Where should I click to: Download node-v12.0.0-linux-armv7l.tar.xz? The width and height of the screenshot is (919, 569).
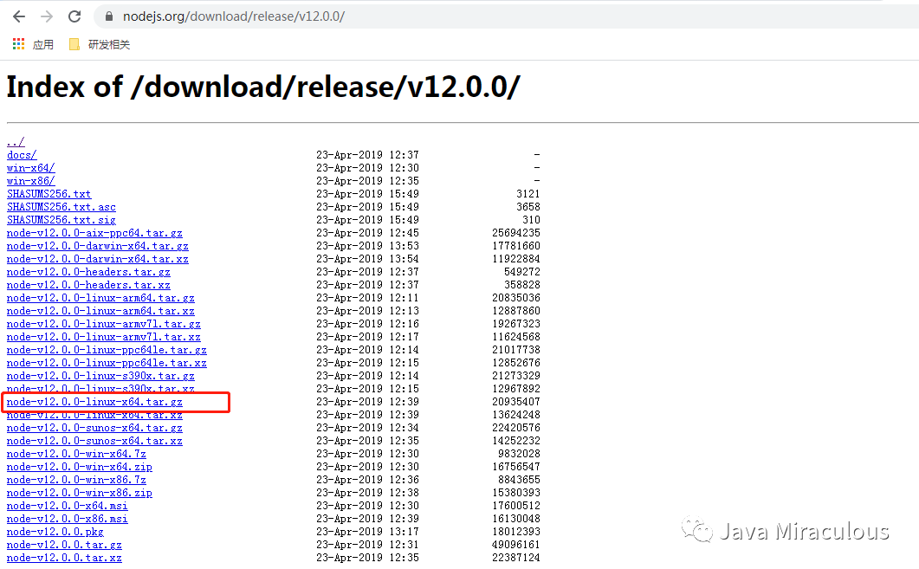104,336
